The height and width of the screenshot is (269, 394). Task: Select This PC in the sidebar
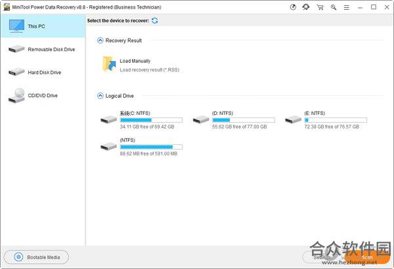point(43,26)
